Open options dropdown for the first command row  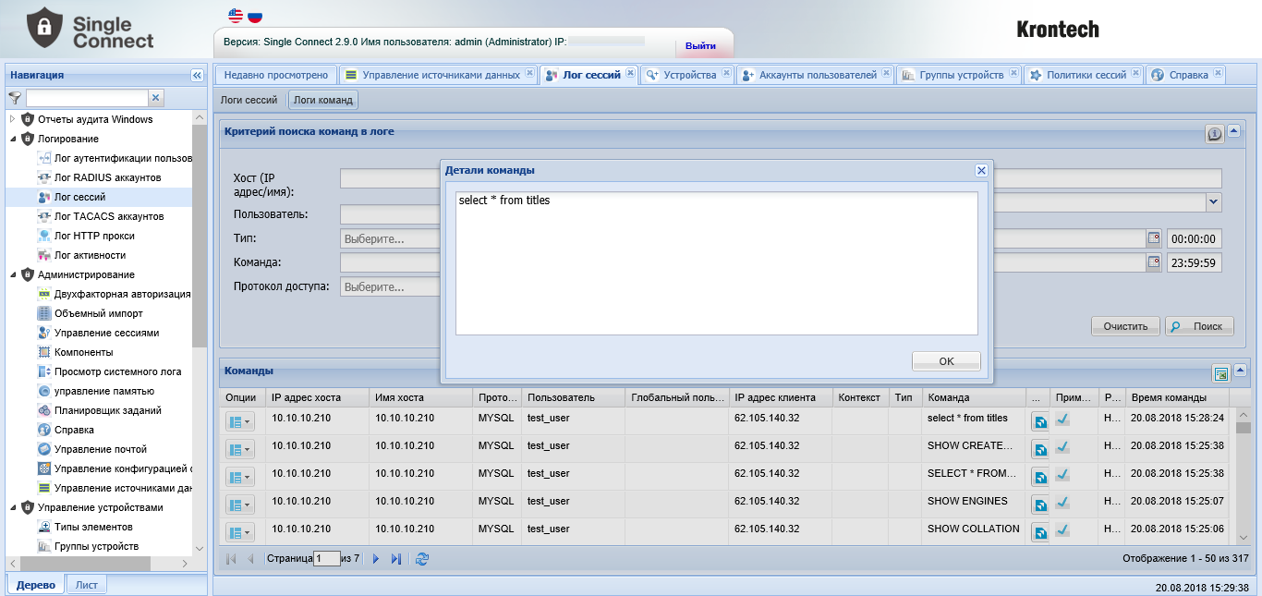click(x=238, y=422)
